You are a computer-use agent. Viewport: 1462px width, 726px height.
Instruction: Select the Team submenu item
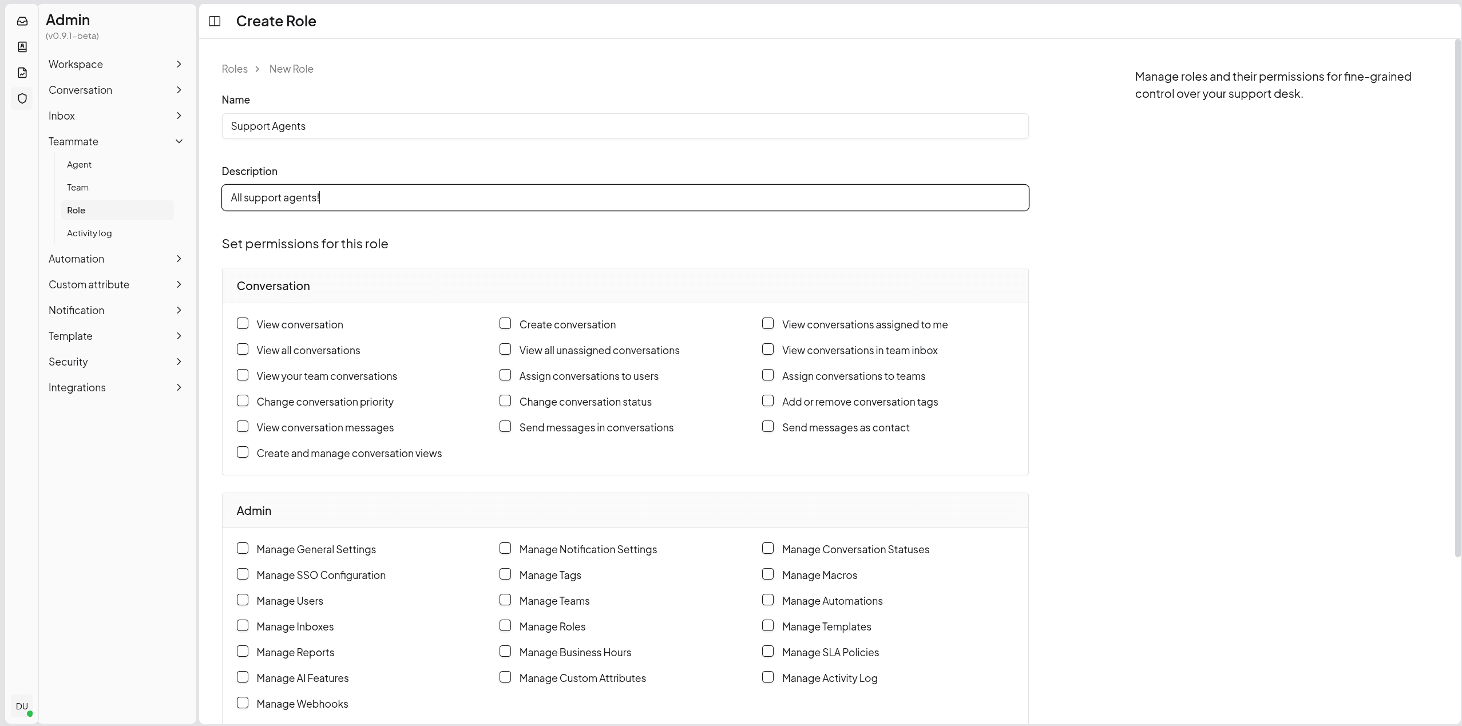tap(78, 188)
